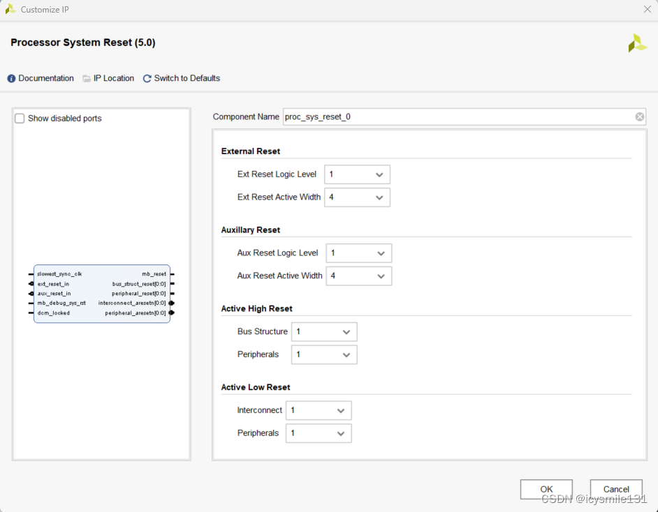This screenshot has width=658, height=512.
Task: Click the interconnect_aresetn[0:0] port label
Action: [x=132, y=303]
